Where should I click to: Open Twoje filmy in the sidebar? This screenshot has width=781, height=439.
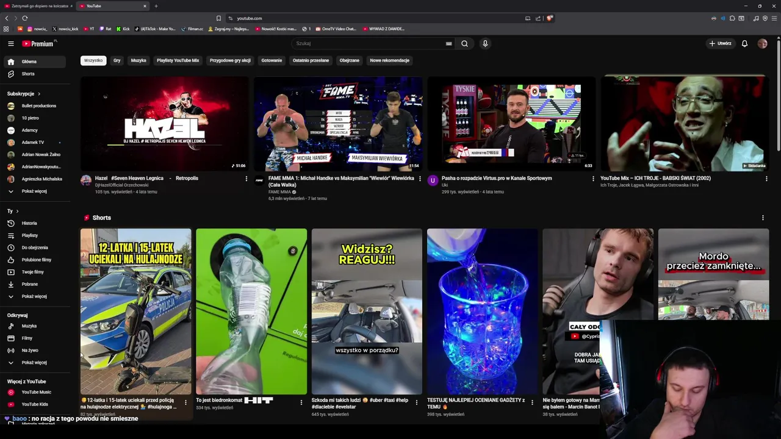click(x=35, y=272)
